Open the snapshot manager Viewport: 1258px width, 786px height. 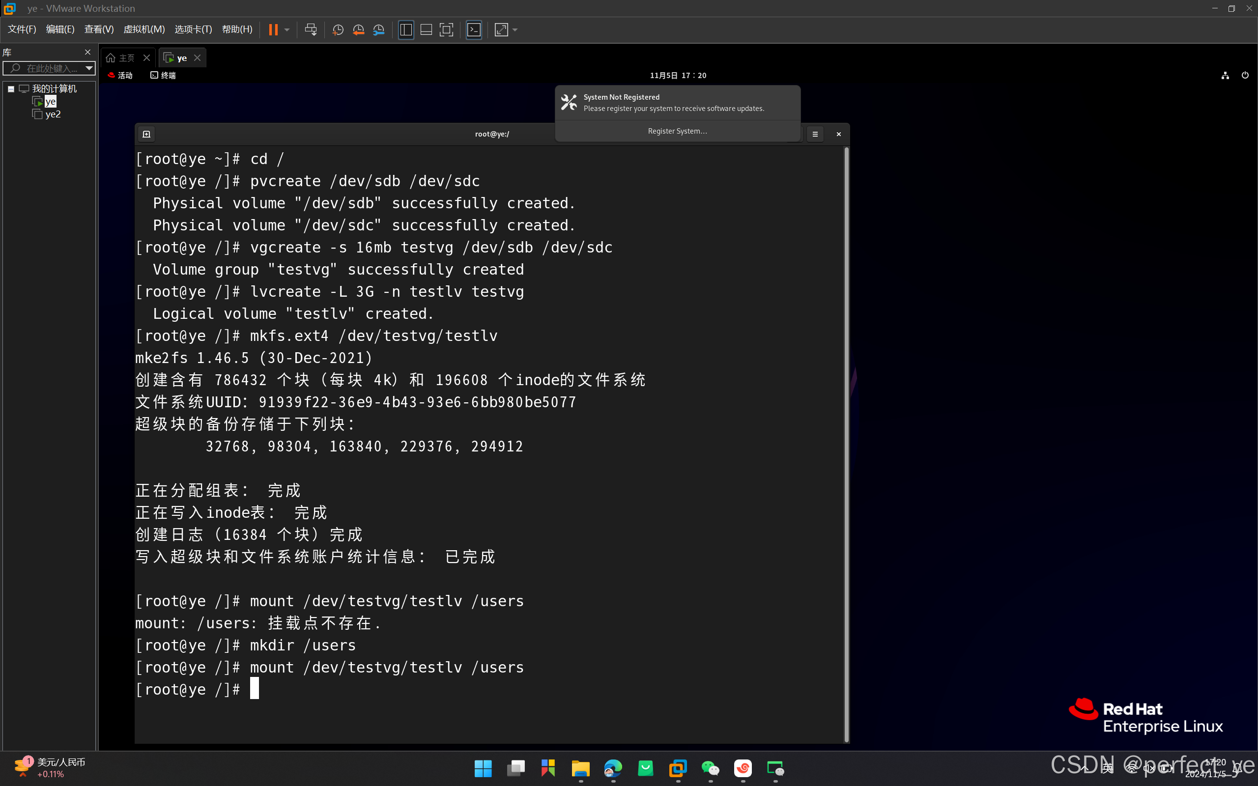379,29
